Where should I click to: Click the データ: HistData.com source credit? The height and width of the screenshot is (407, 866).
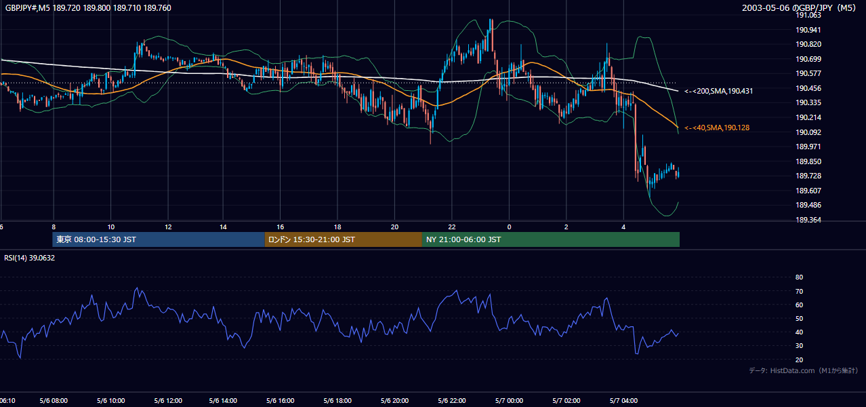click(804, 370)
